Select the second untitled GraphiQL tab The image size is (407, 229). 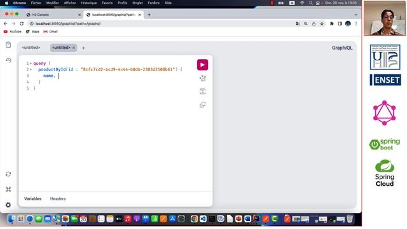click(61, 48)
